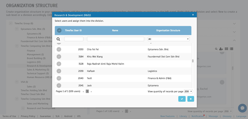Image resolution: width=248 pixels, height=119 pixels.
Task: Toggle the select-all checkbox in header
Action: (x=59, y=30)
